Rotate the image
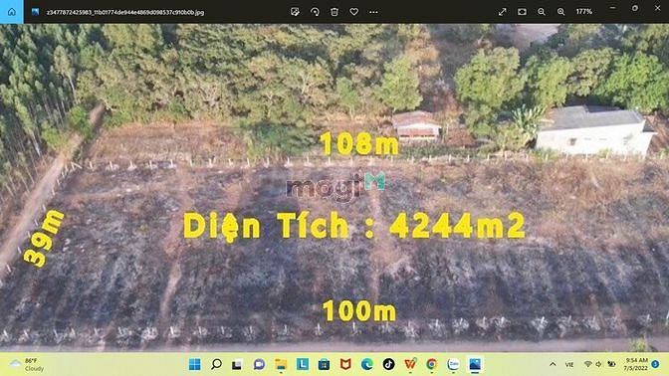This screenshot has width=669, height=376. (315, 12)
